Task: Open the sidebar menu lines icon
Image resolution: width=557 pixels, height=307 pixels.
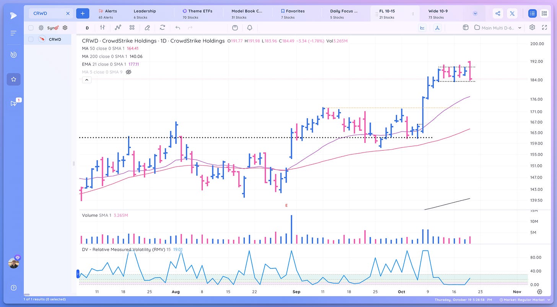Action: [x=13, y=33]
